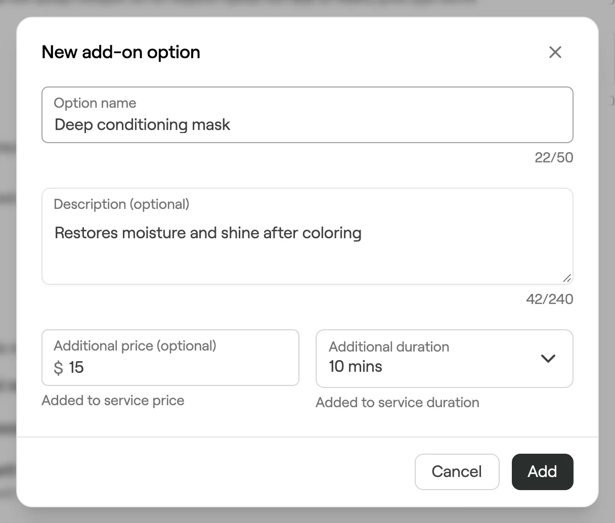Click the 42/240 character counter
The height and width of the screenshot is (523, 615).
tap(550, 299)
